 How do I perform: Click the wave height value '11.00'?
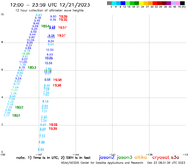[x=23, y=62]
